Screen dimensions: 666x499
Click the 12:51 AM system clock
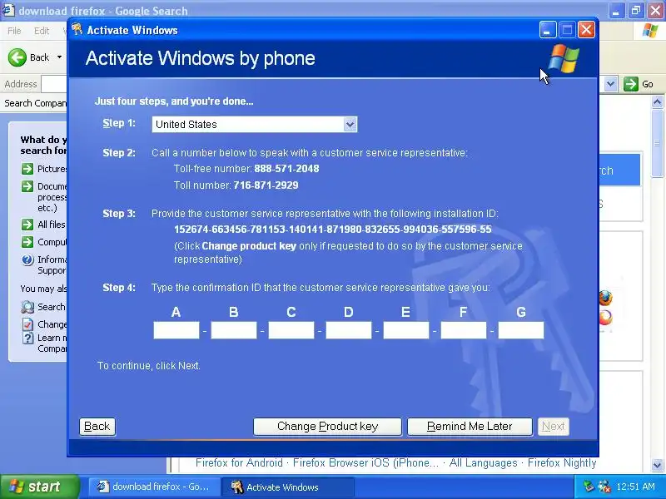tap(636, 487)
